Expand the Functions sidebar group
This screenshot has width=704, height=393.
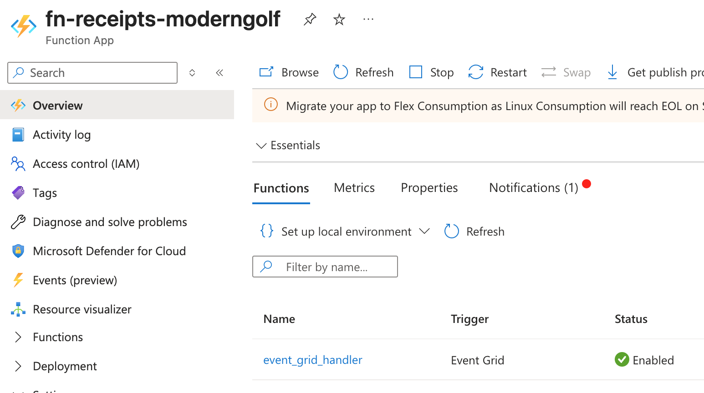18,337
